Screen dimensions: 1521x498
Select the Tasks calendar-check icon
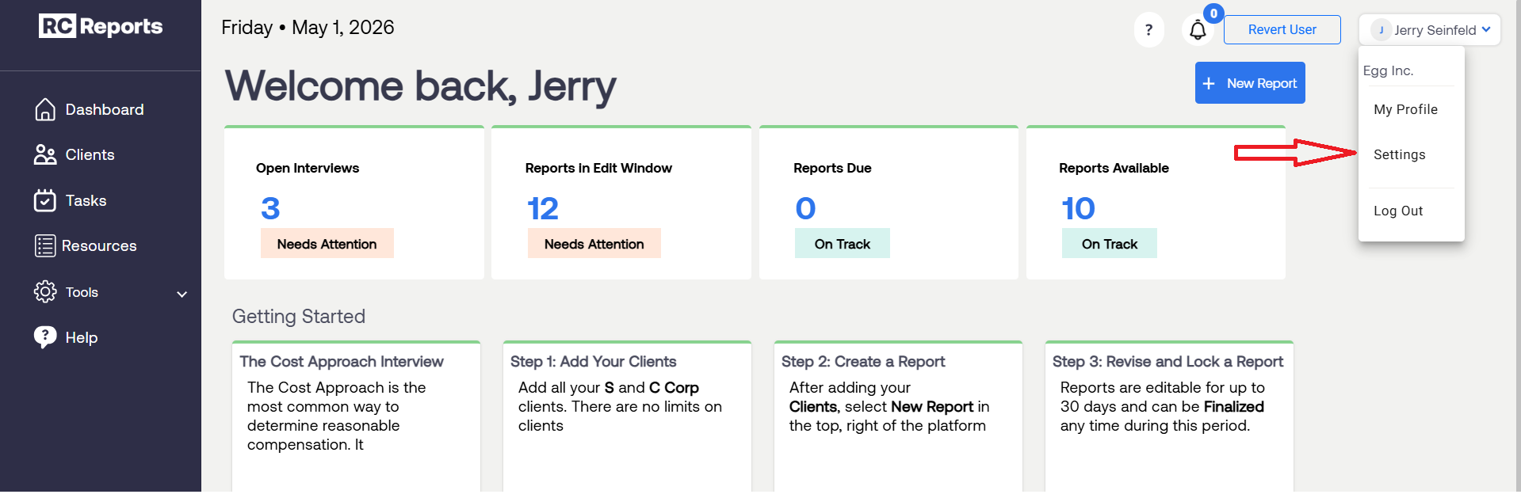pos(45,200)
